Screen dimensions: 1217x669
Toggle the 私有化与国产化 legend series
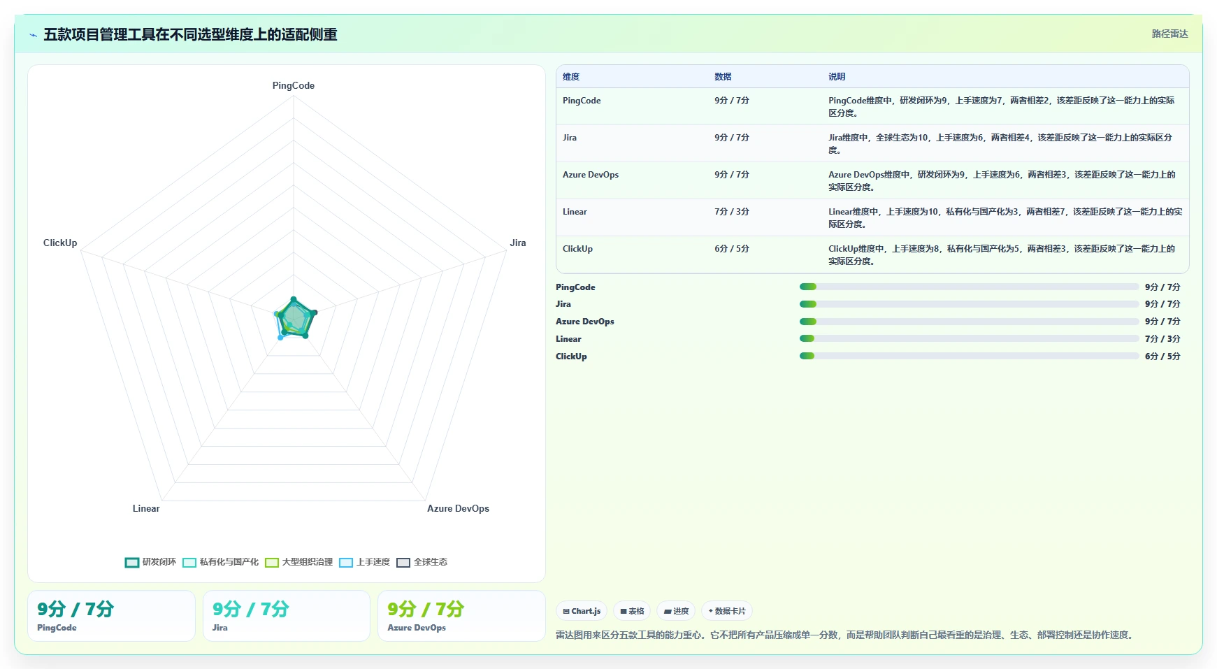point(220,562)
